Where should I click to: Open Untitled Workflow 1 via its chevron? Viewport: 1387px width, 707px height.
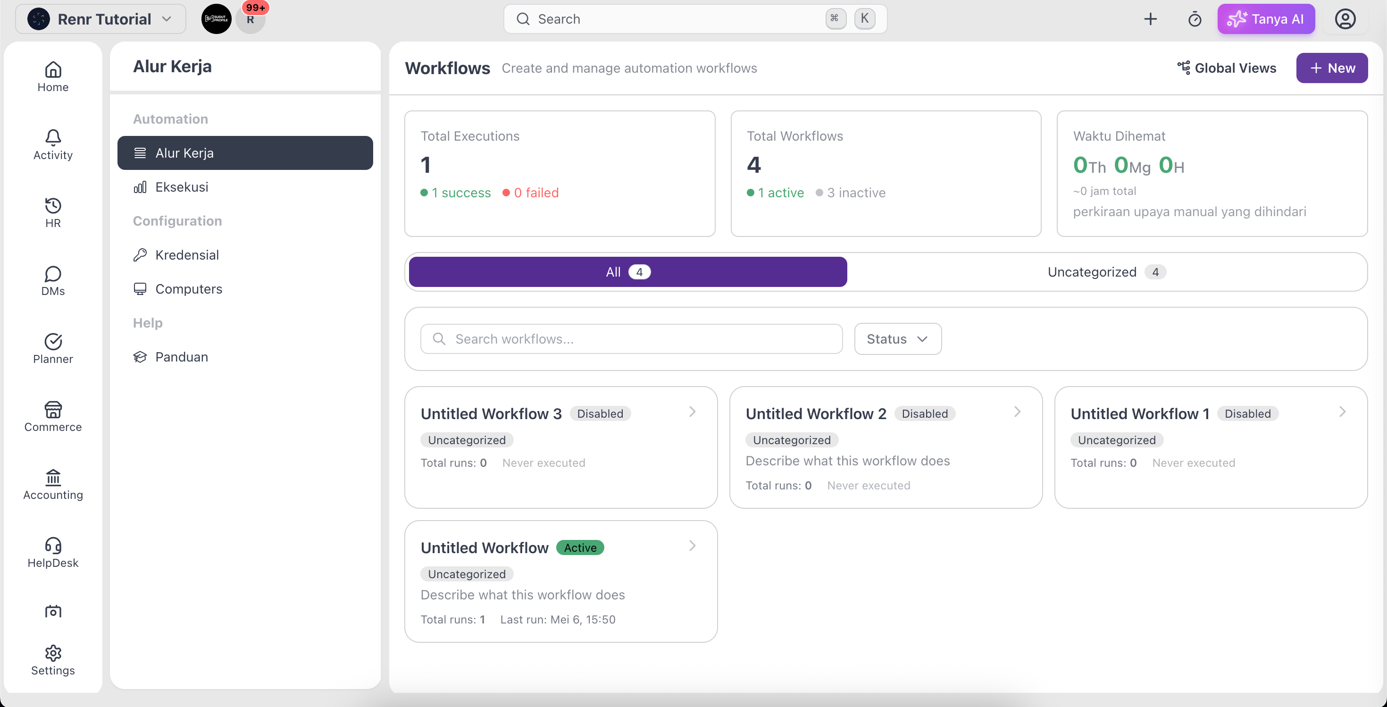pos(1342,412)
